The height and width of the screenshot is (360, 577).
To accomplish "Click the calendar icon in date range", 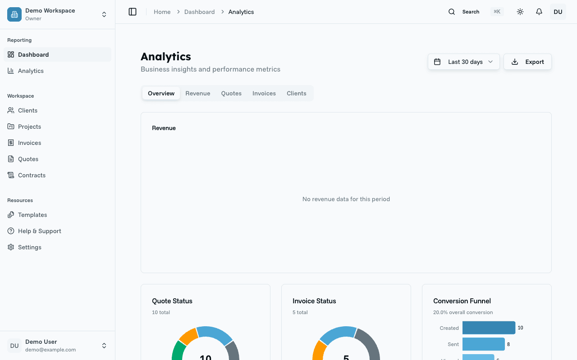I will (x=437, y=62).
